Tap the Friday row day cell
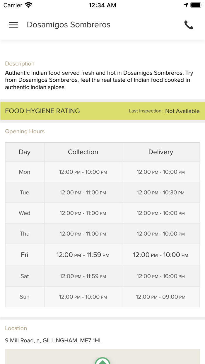The height and width of the screenshot is (364, 205). pos(25,255)
